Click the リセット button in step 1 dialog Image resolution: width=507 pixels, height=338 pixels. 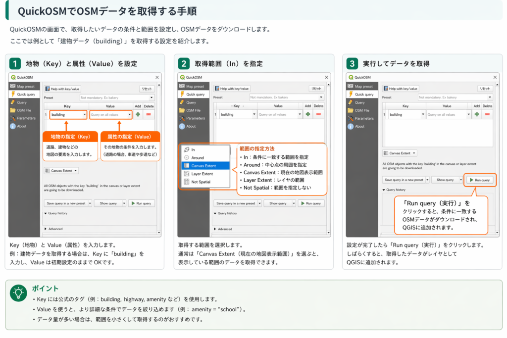147,89
